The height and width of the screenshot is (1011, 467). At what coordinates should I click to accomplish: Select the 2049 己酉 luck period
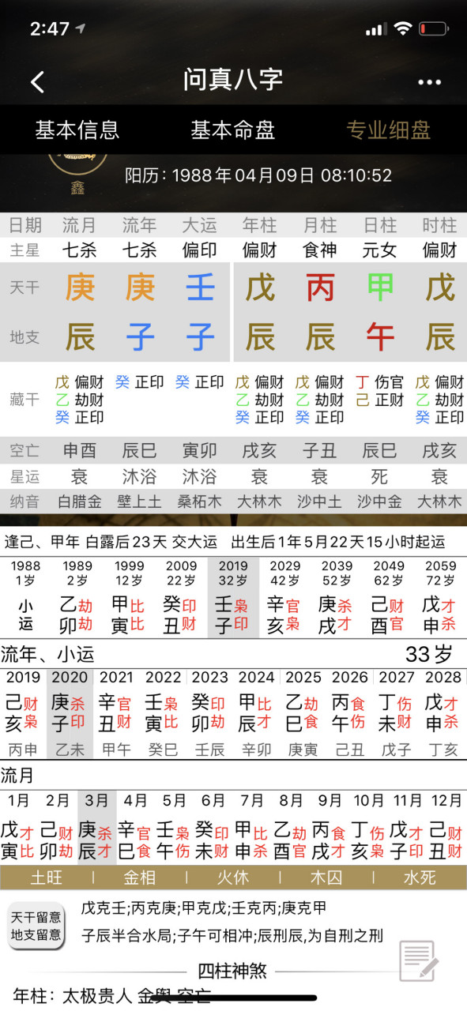tap(389, 599)
